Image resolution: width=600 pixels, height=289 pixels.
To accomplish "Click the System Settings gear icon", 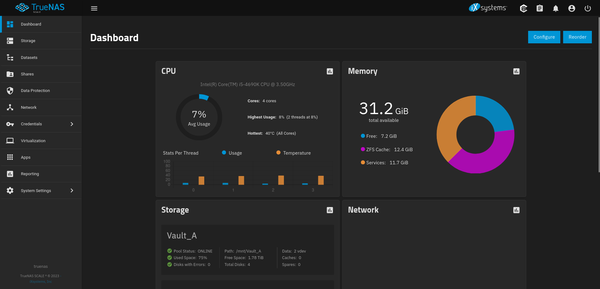I will coord(10,190).
